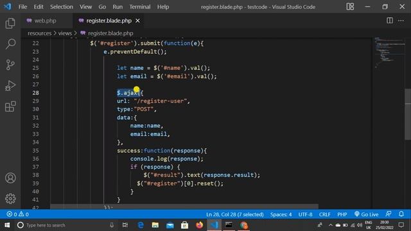The width and height of the screenshot is (411, 231).
Task: Click line number 35 in gutter
Action: click(x=36, y=151)
